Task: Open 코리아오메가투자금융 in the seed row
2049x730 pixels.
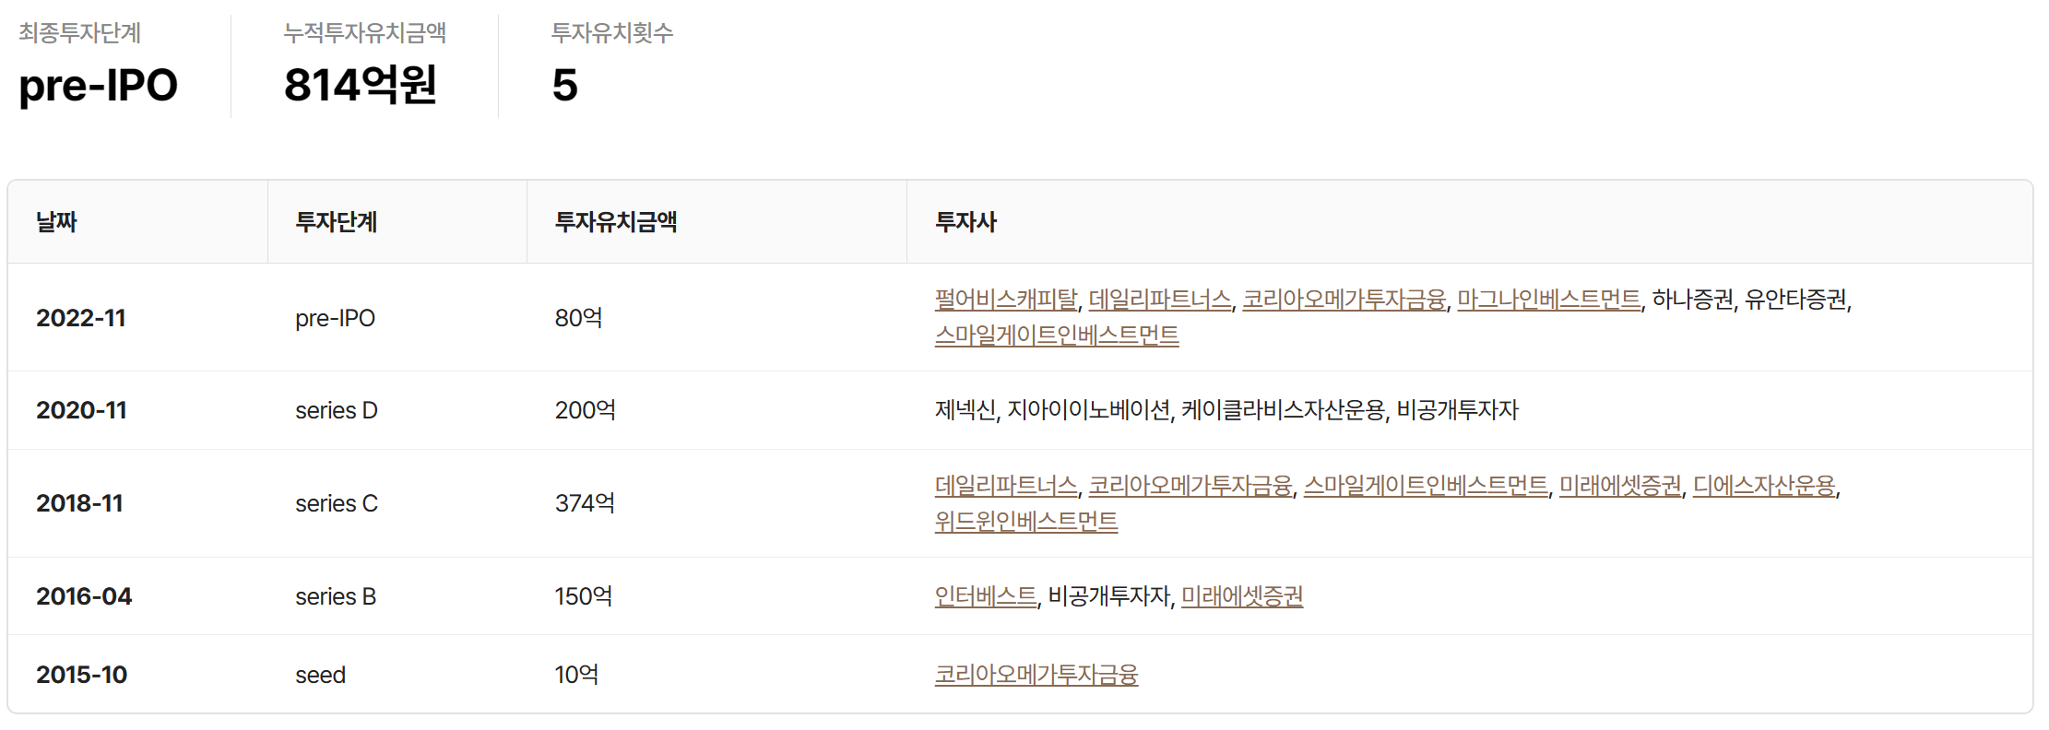Action: point(1036,675)
